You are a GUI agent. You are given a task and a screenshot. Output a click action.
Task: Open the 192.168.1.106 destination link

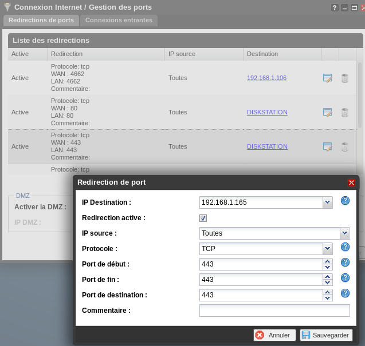tap(266, 78)
